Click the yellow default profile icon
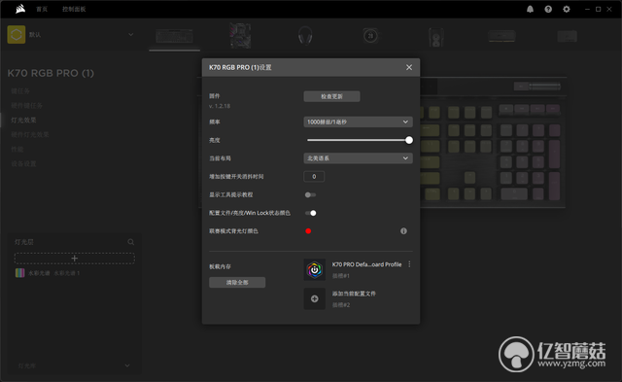622x382 pixels. coord(17,35)
